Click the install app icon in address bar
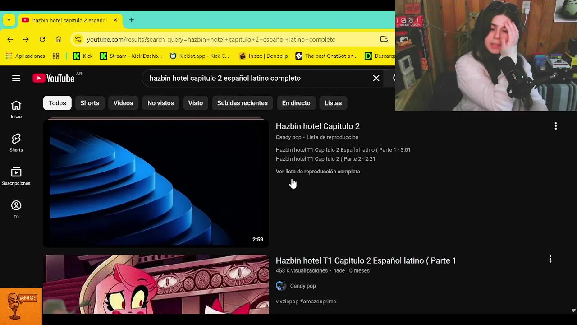Viewport: 577px width, 325px height. coord(384,39)
